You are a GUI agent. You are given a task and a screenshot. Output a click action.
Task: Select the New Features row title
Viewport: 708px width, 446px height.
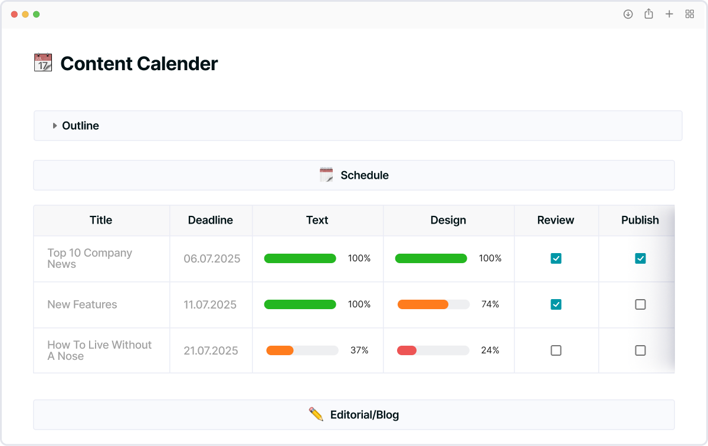82,304
